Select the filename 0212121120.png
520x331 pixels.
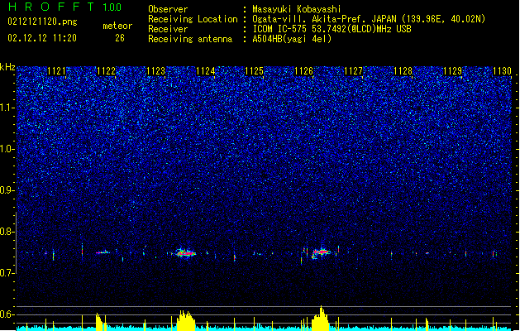pos(42,22)
